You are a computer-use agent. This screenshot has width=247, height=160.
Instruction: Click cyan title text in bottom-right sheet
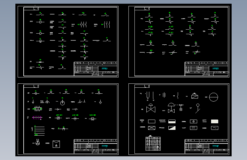[215, 146]
